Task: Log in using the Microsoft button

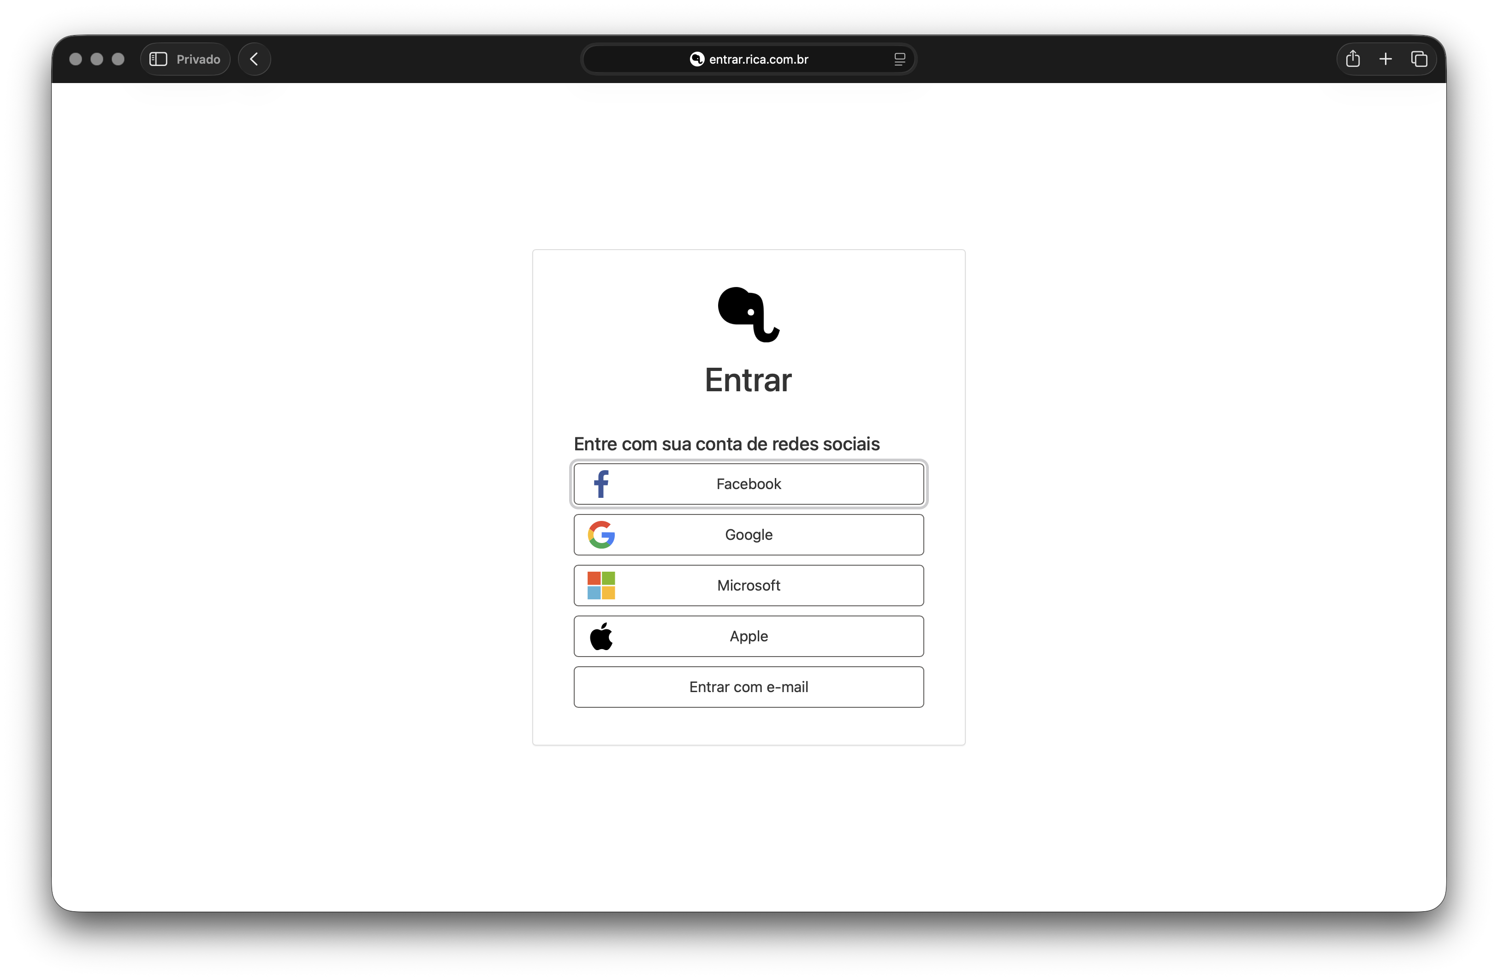Action: click(x=749, y=586)
